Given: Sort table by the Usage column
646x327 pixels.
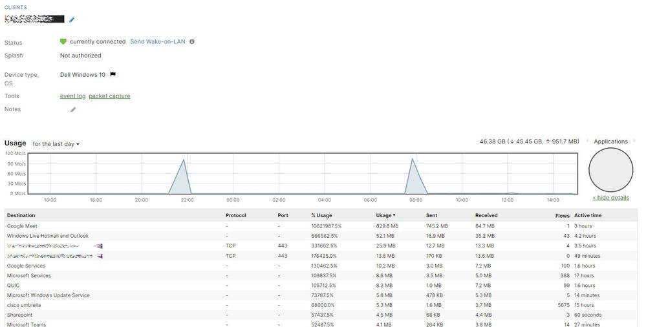Looking at the screenshot, I should [x=385, y=215].
